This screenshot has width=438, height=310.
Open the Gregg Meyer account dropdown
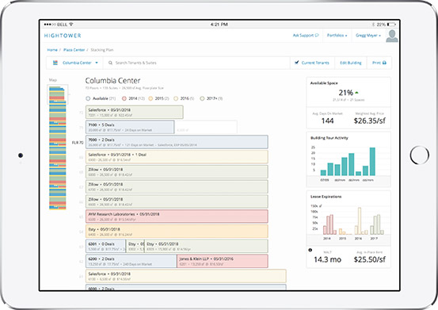[368, 35]
